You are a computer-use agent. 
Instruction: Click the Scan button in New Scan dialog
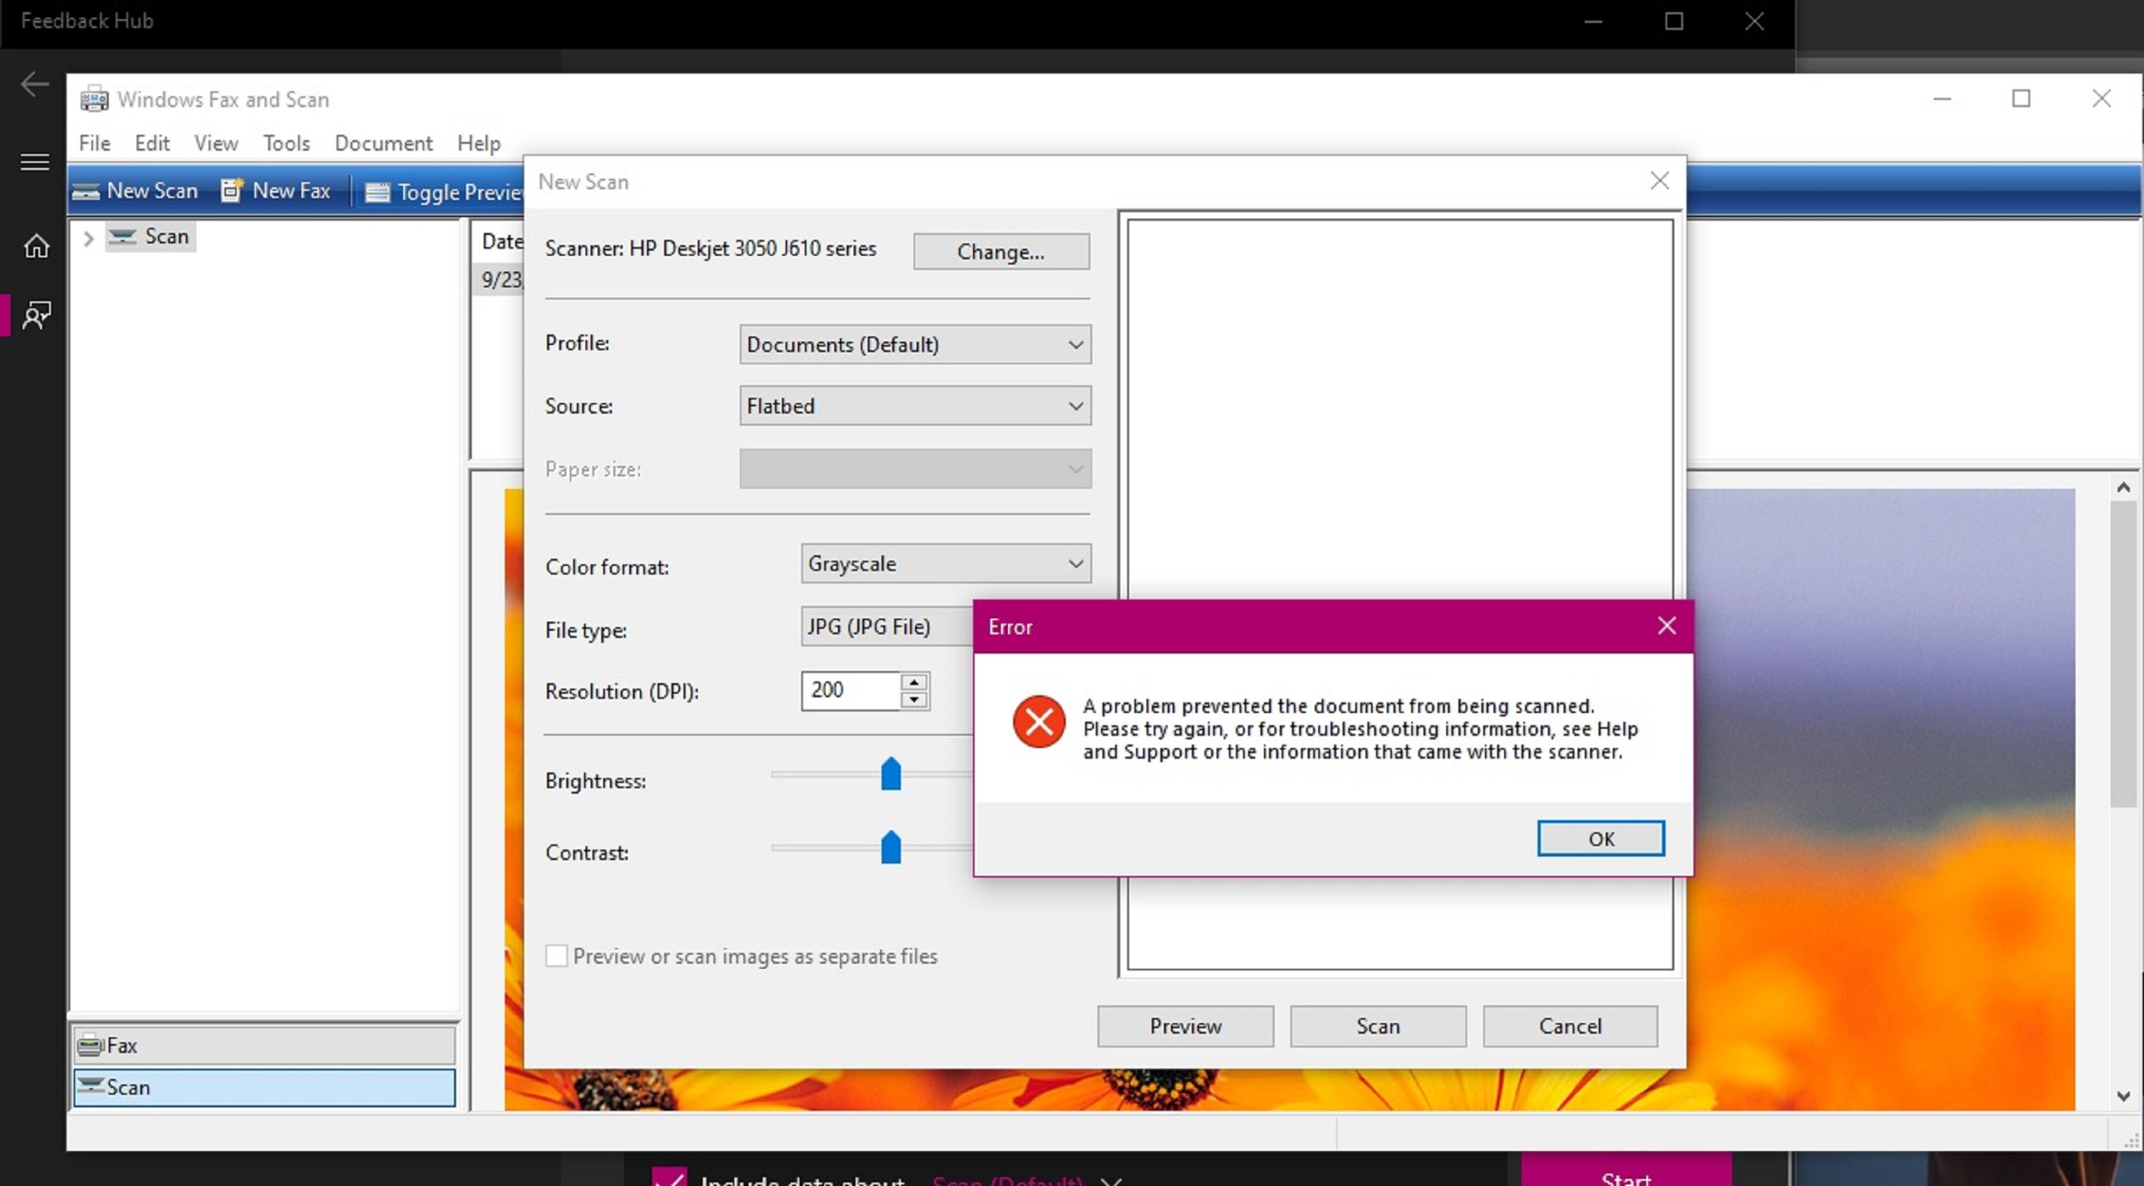[1378, 1025]
